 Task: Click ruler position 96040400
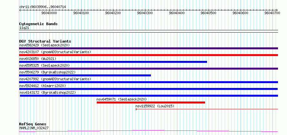[x=177, y=13]
